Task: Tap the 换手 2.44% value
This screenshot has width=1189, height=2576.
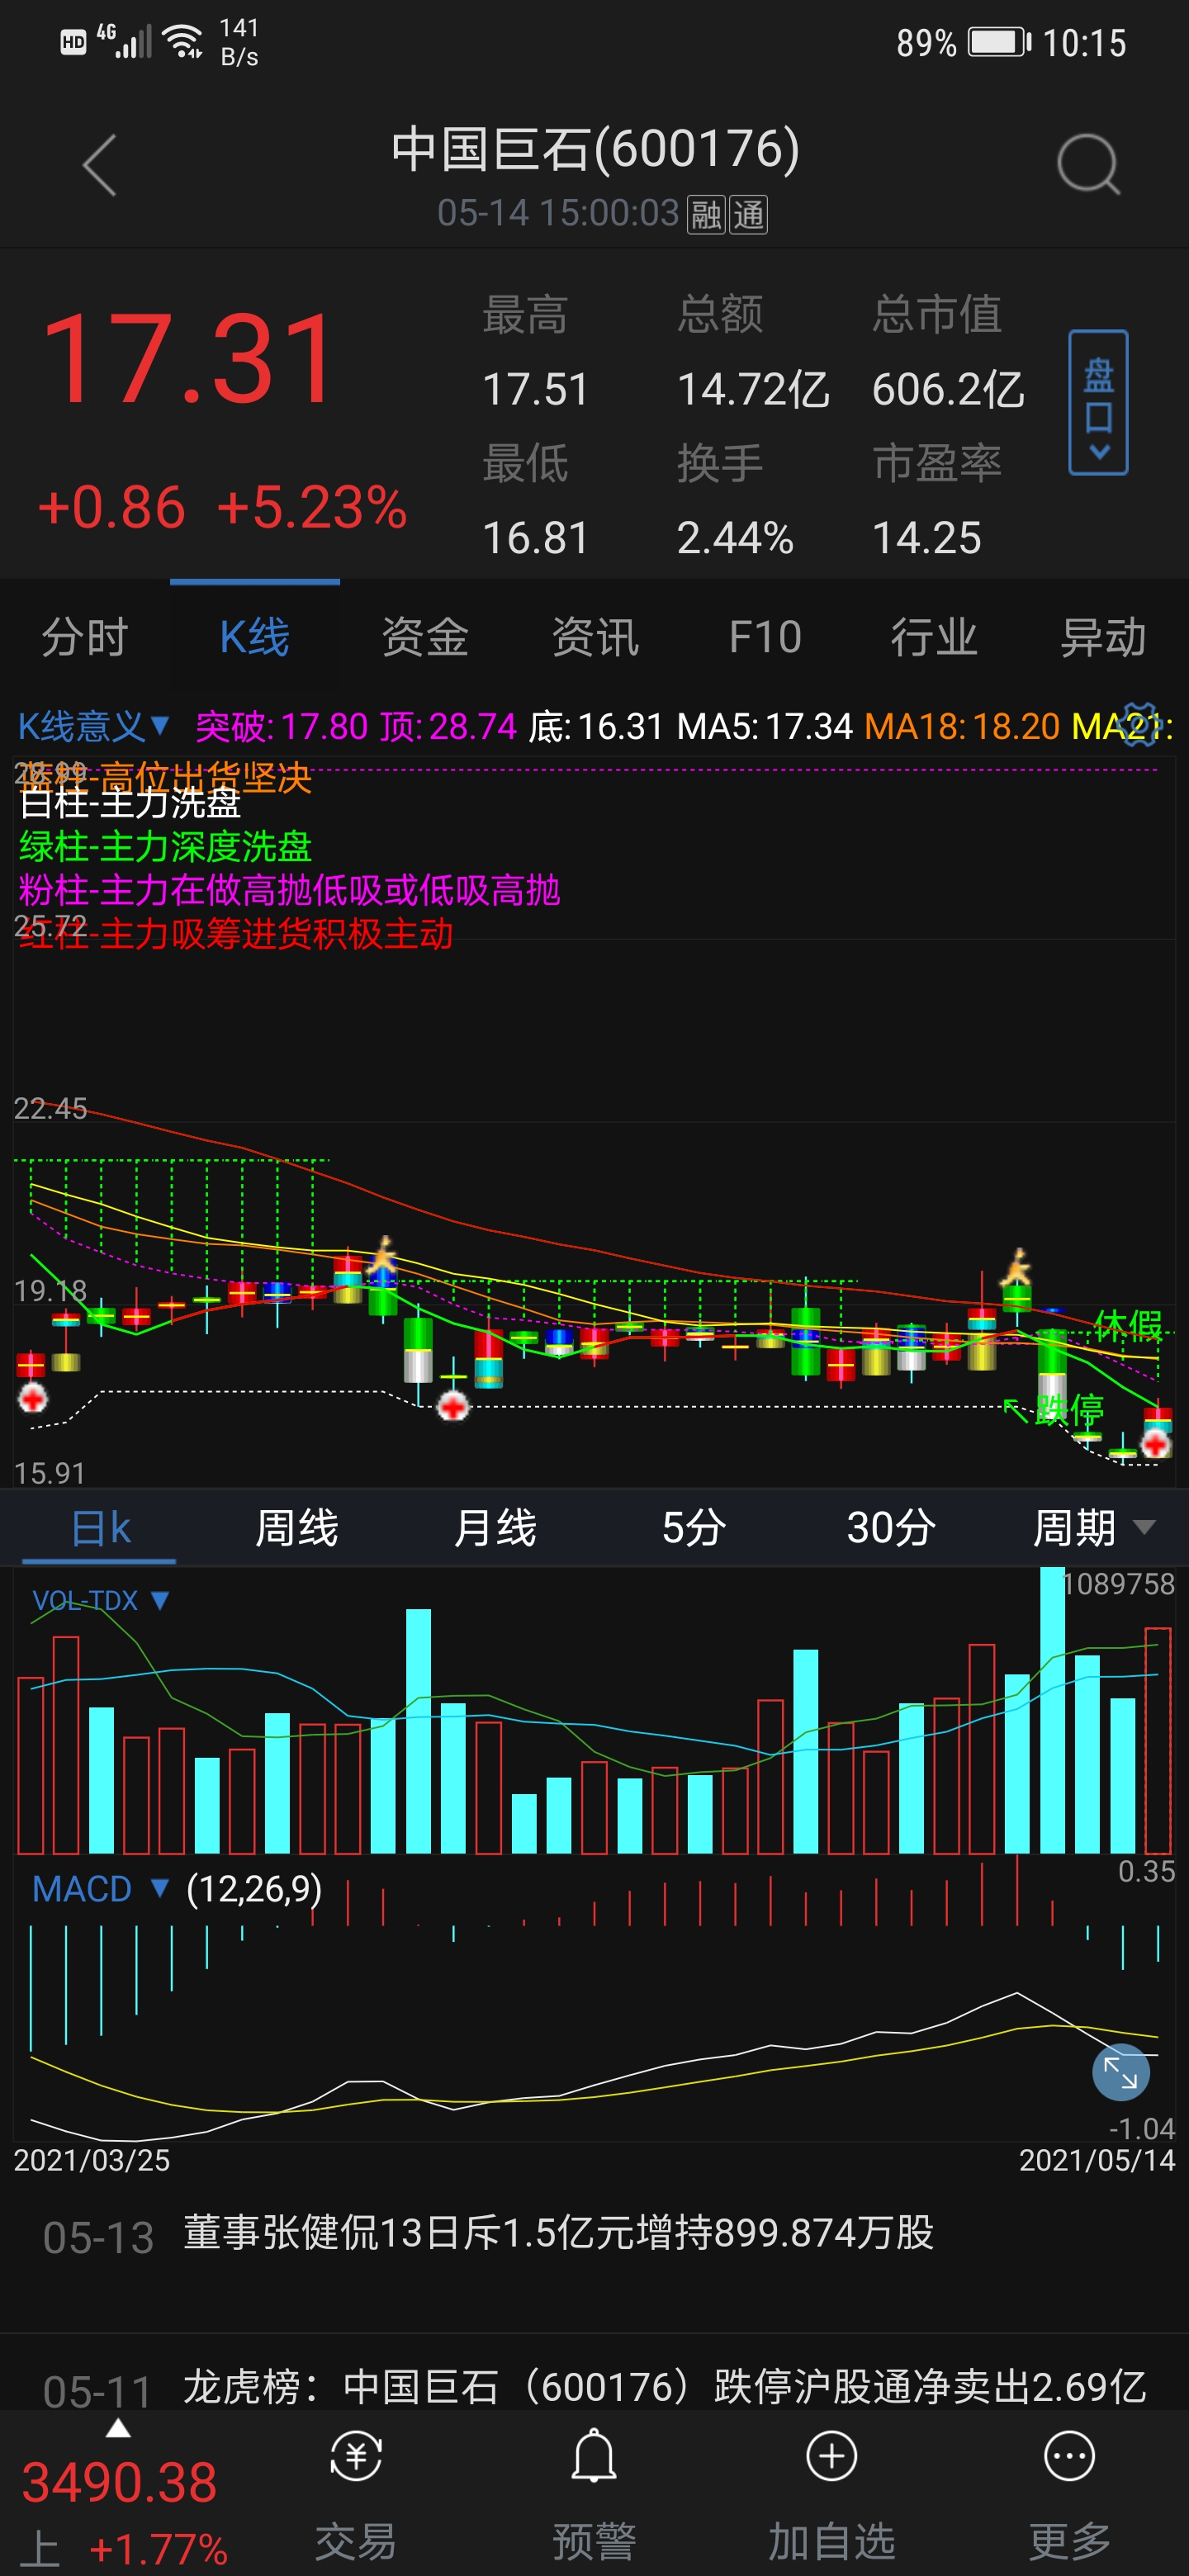Action: click(x=735, y=538)
